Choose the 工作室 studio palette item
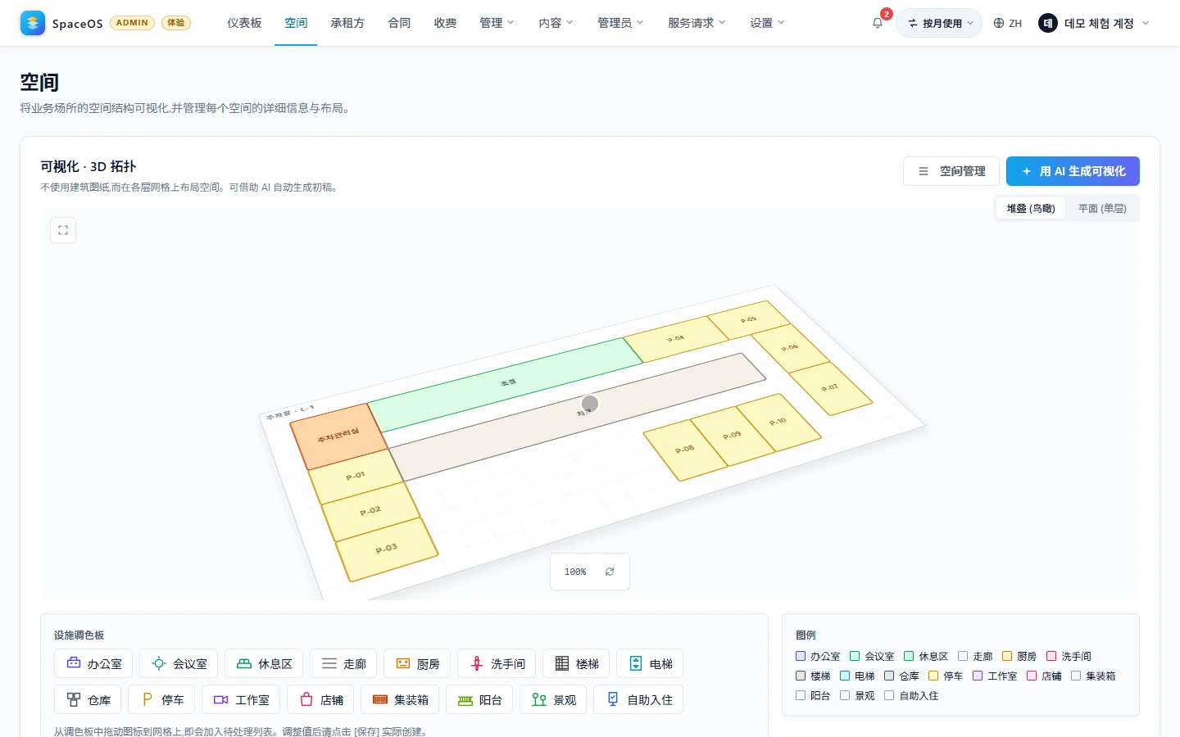Image resolution: width=1180 pixels, height=737 pixels. 241,699
